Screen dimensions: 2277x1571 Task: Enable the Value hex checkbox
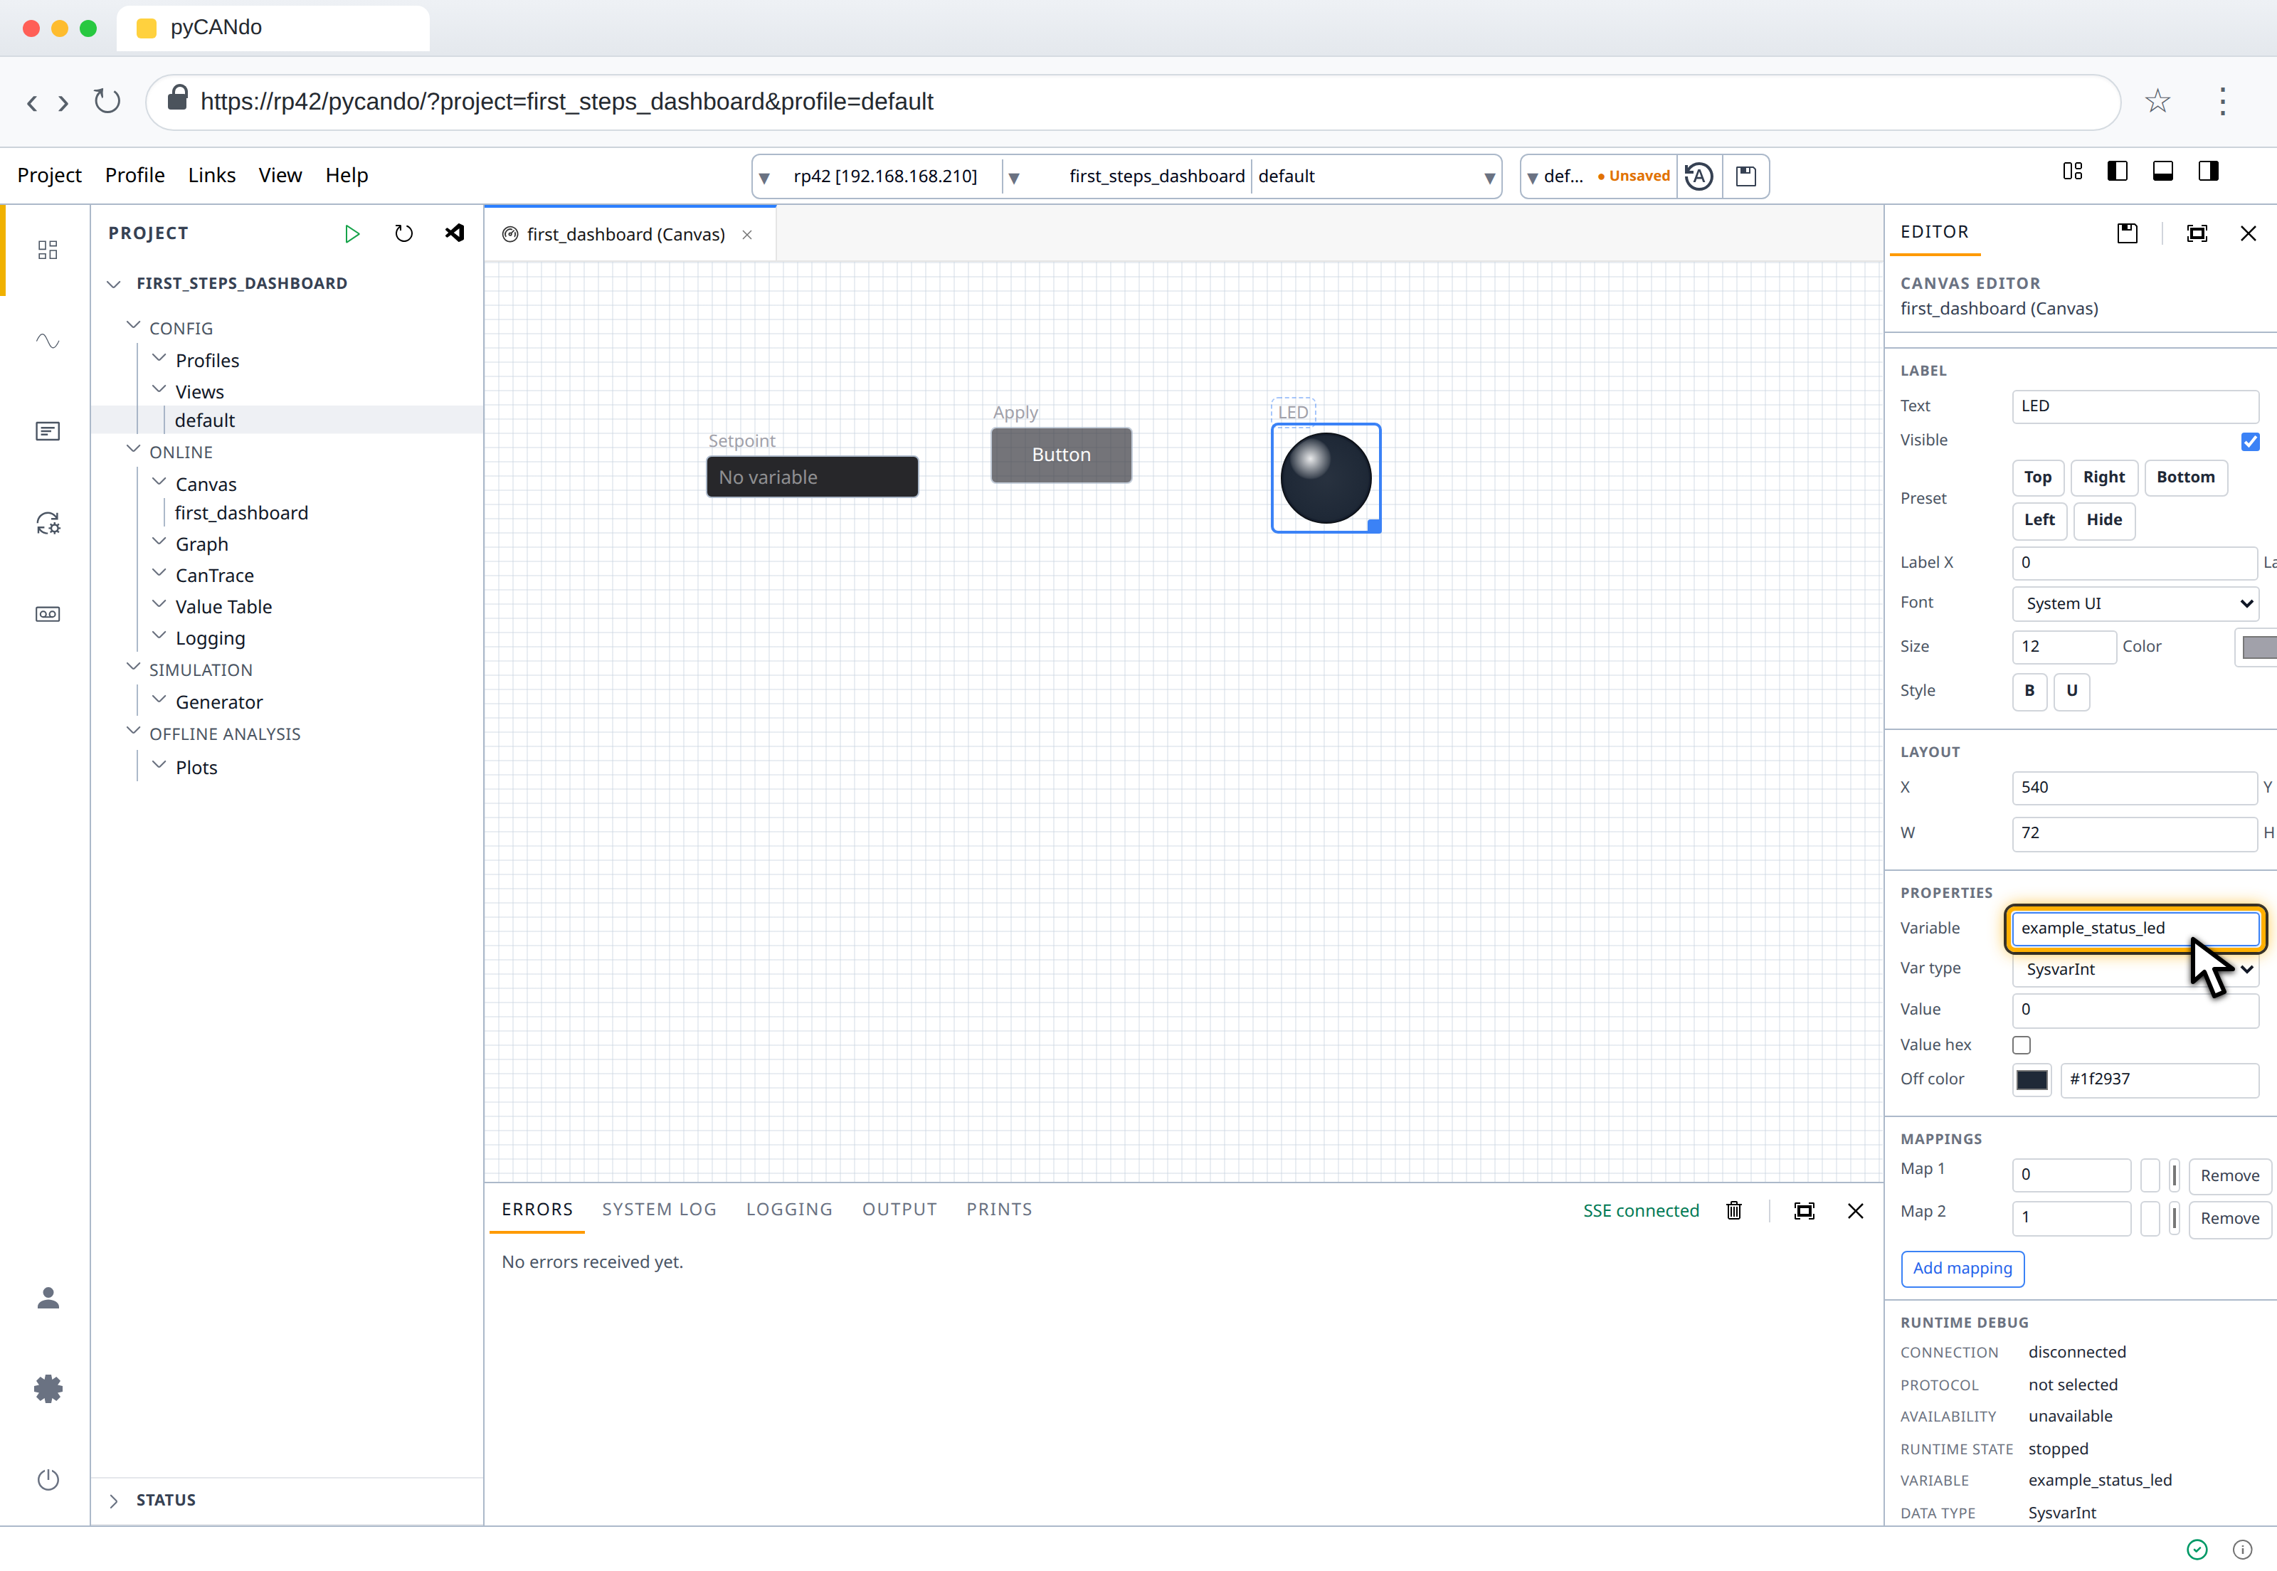pyautogui.click(x=2021, y=1045)
